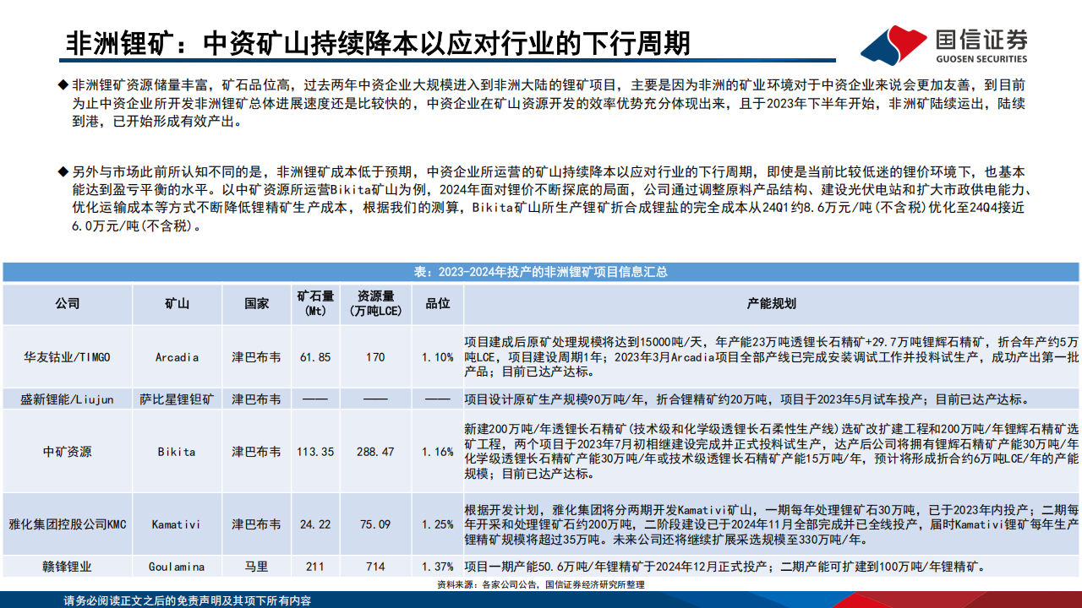The height and width of the screenshot is (608, 1082).
Task: Click the table title 2023-2024年投产的非洲锂矿项目信息汇总
Action: (540, 272)
